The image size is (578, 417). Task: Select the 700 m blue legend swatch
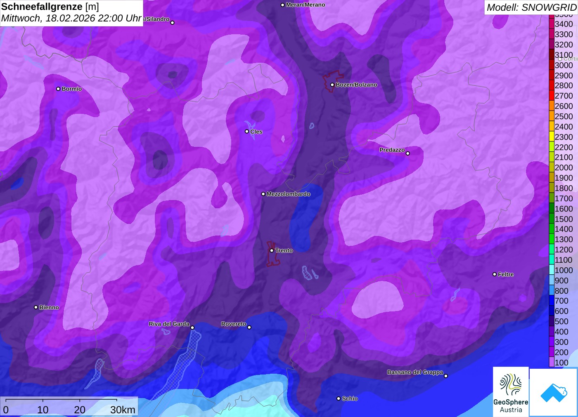[x=552, y=300]
